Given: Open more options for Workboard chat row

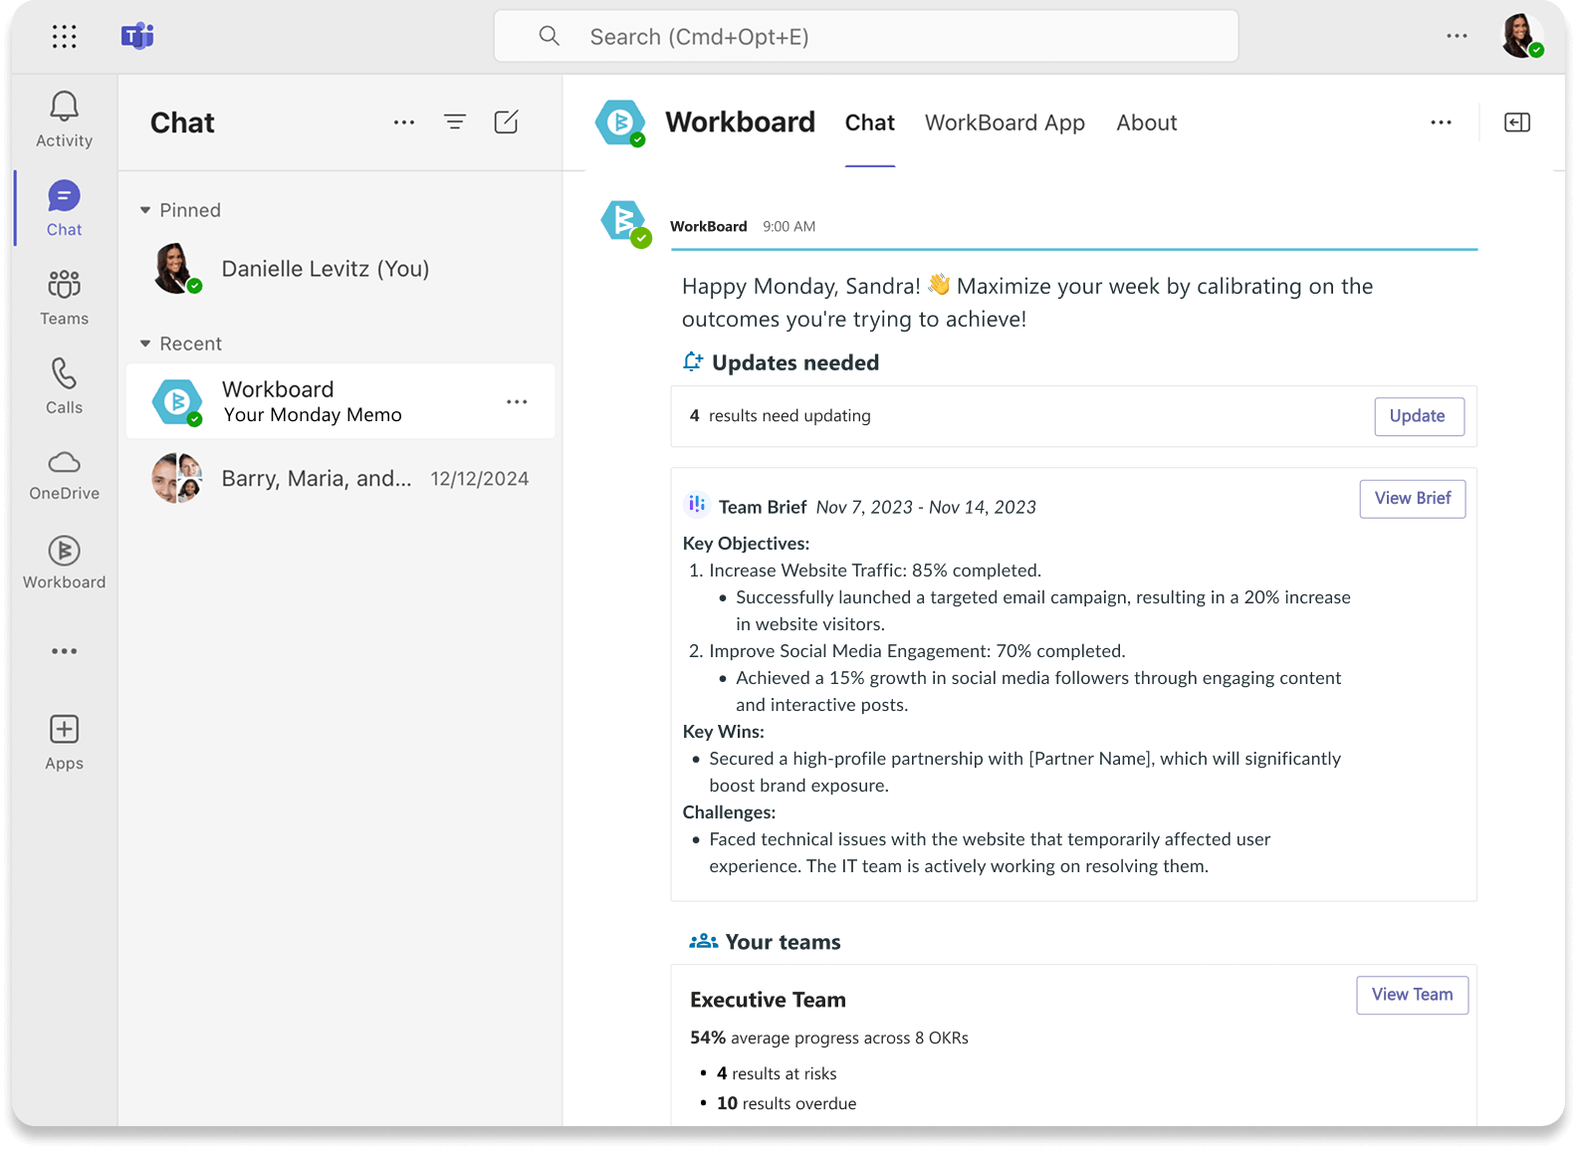Looking at the screenshot, I should point(517,402).
